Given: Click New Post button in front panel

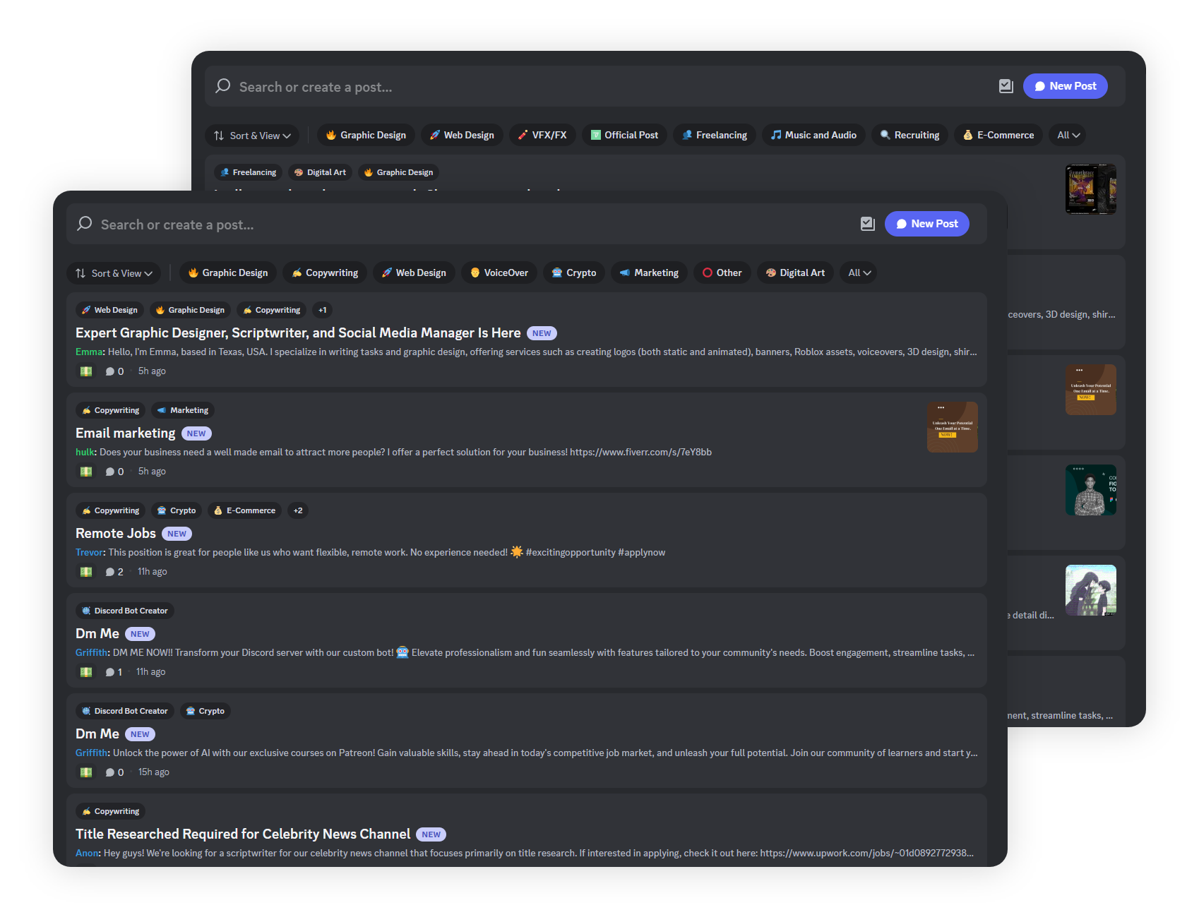Looking at the screenshot, I should (926, 224).
